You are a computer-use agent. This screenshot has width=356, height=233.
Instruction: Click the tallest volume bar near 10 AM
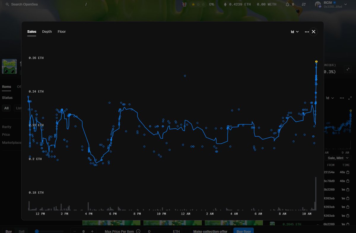tap(316, 194)
